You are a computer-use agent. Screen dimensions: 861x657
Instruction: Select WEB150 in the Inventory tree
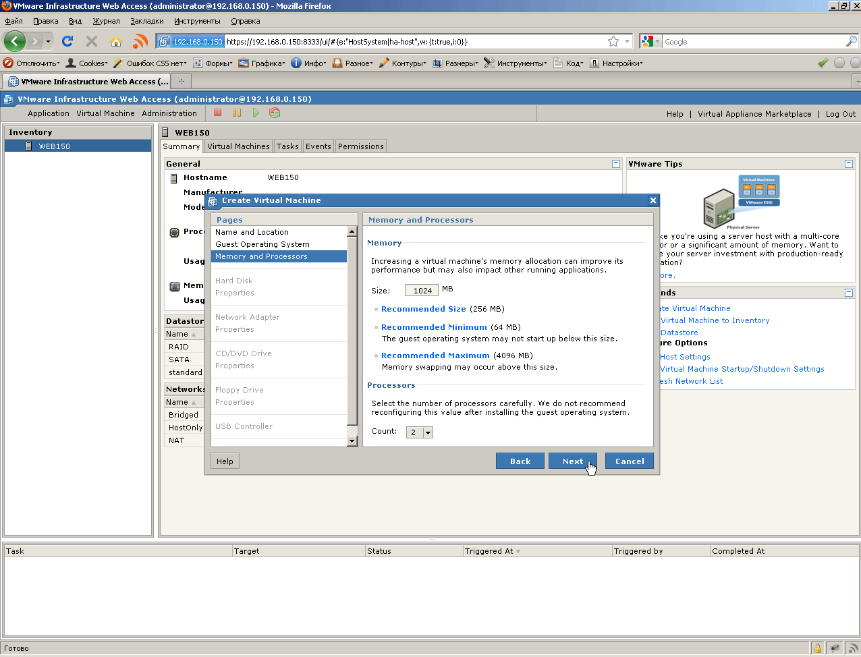pyautogui.click(x=78, y=146)
